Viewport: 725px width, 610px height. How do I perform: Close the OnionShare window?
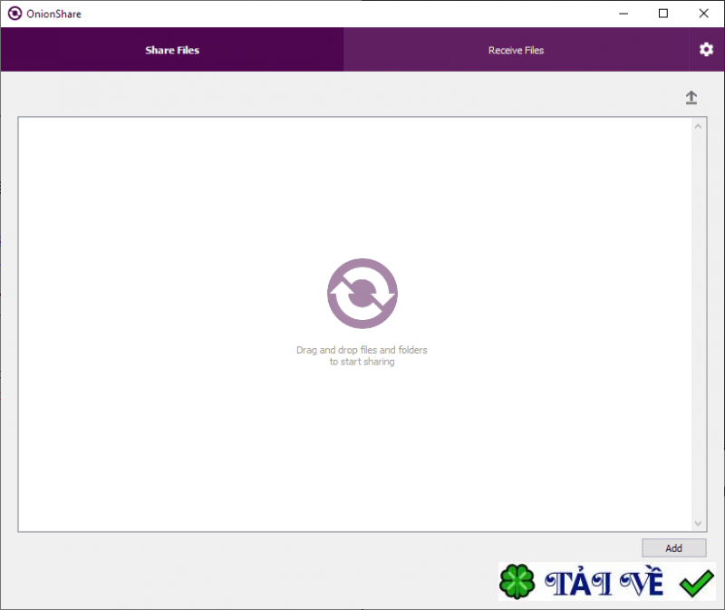pos(704,14)
